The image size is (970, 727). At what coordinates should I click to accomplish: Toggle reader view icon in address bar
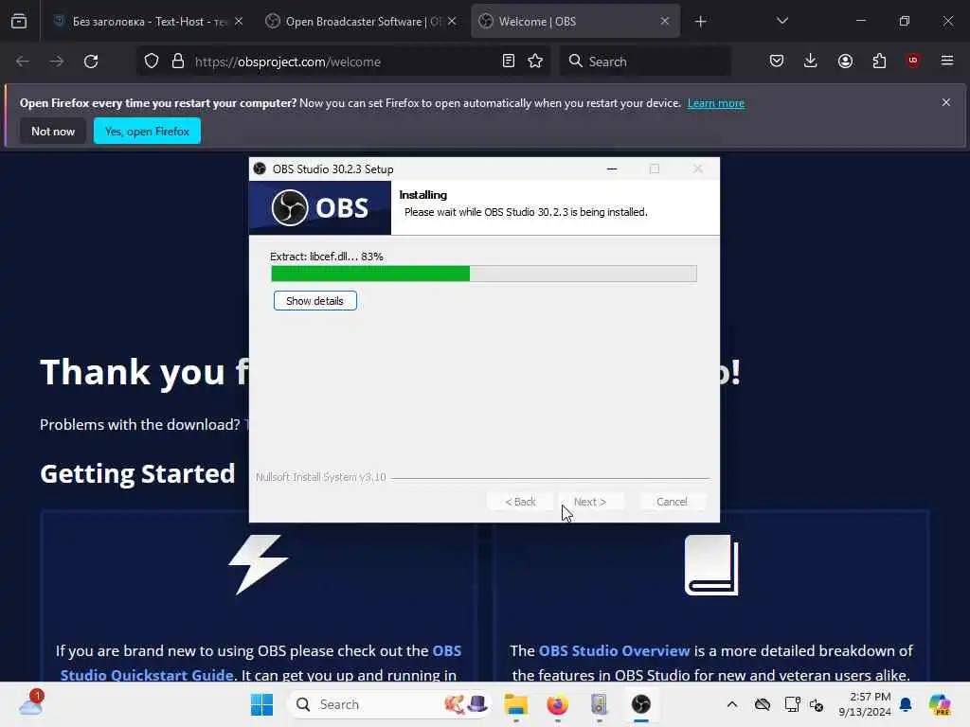pos(509,62)
